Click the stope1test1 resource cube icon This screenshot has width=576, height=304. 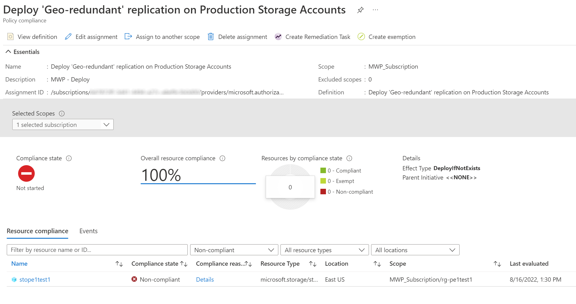coord(14,279)
